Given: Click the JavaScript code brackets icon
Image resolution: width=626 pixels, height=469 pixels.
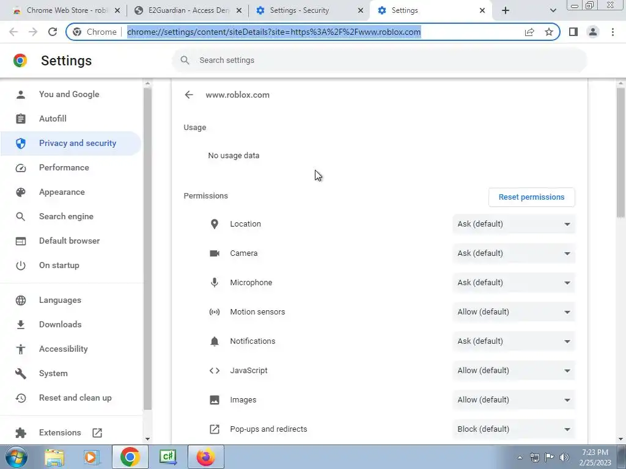Looking at the screenshot, I should (x=215, y=371).
